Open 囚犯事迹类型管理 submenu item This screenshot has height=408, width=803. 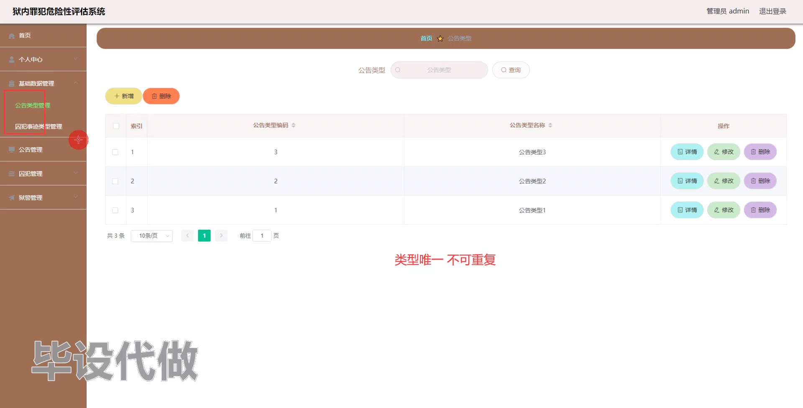tap(38, 126)
